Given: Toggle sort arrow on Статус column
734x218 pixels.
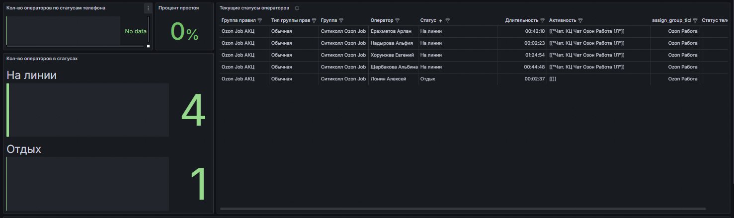Looking at the screenshot, I should pos(440,20).
